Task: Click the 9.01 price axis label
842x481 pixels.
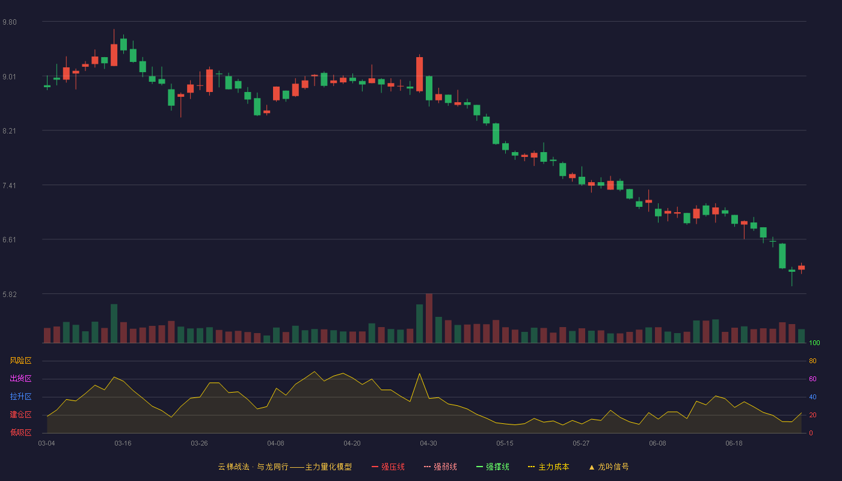Action: pyautogui.click(x=10, y=77)
